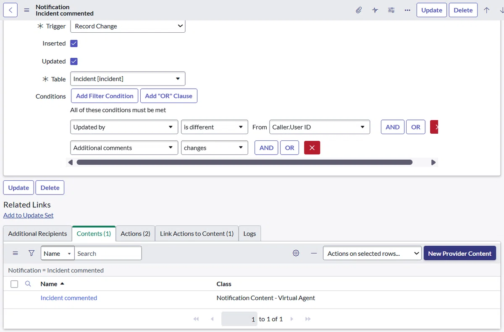Open Actions on selected rows dropdown
The height and width of the screenshot is (332, 504).
372,253
